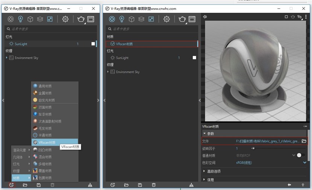
Task: Choose 混合材质 from material menu
Action: click(x=55, y=157)
